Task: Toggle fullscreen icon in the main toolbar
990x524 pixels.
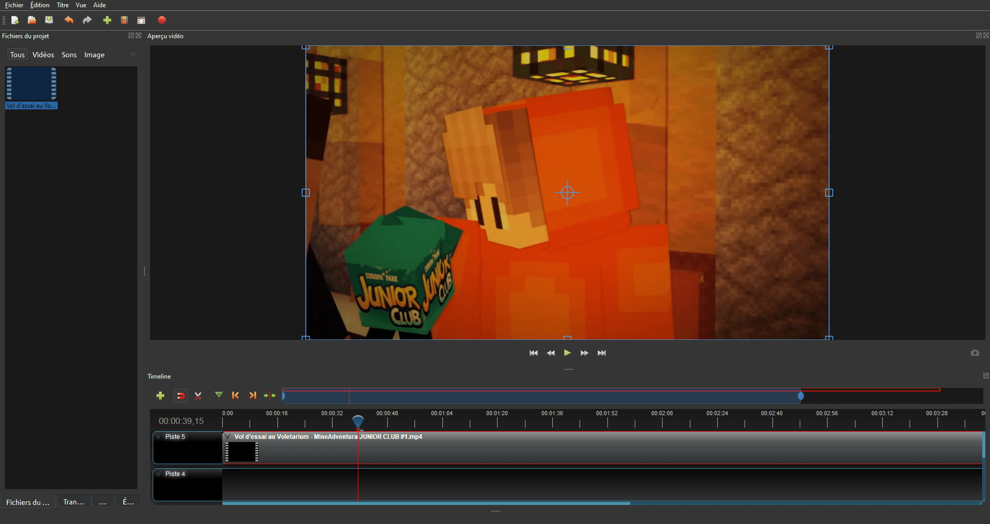Action: click(141, 20)
